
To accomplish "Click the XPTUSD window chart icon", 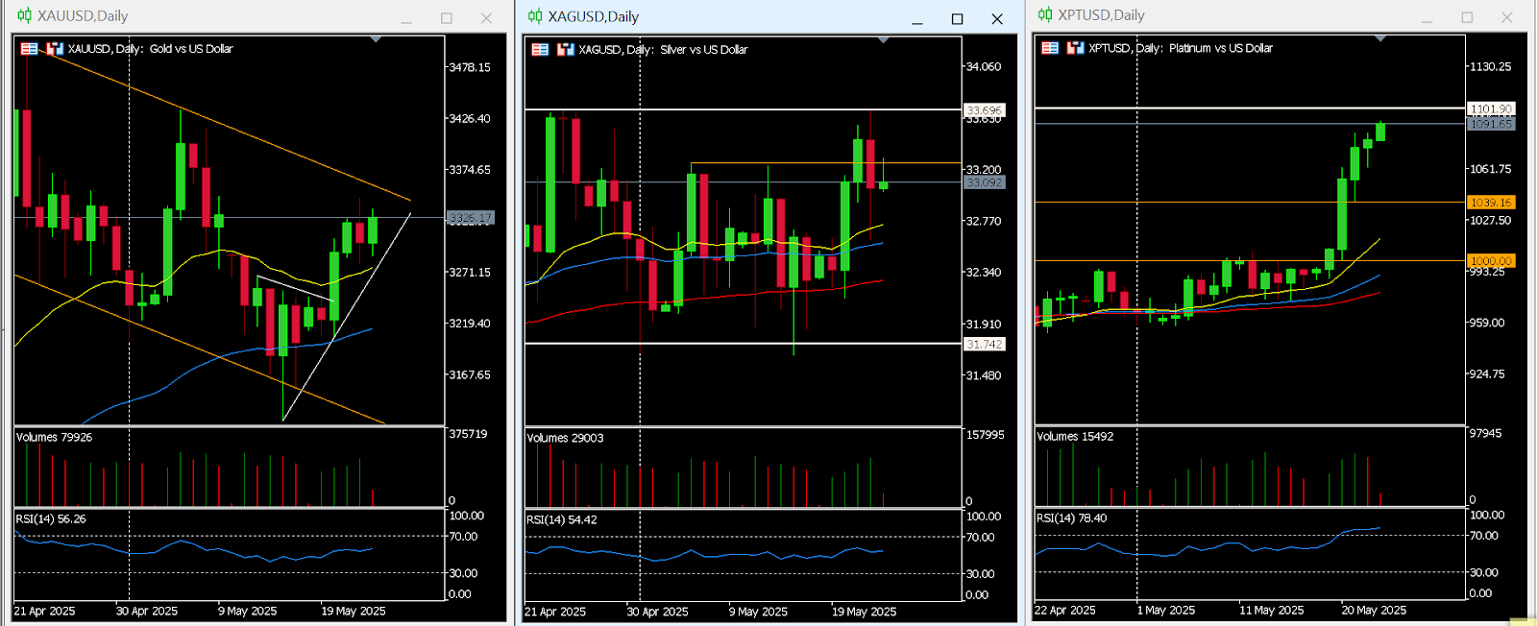I will point(1045,14).
